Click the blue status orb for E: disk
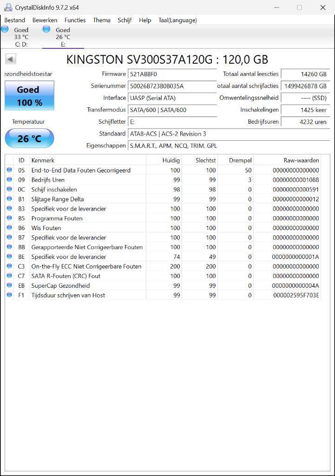The width and height of the screenshot is (335, 476). pyautogui.click(x=46, y=29)
